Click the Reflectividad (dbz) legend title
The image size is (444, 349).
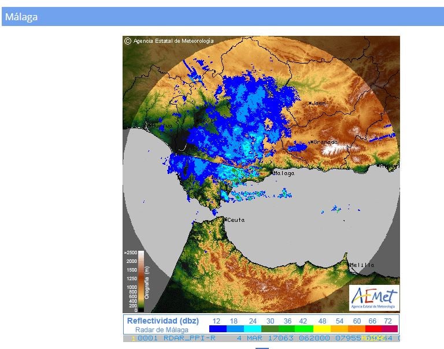click(163, 321)
